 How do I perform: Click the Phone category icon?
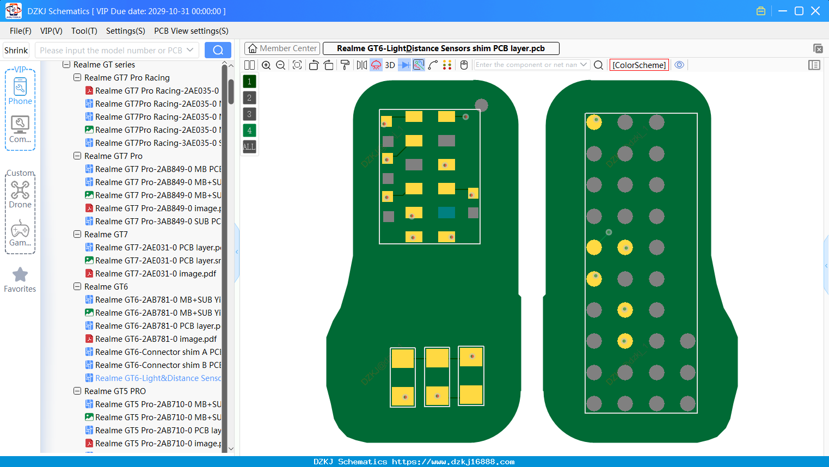point(20,91)
